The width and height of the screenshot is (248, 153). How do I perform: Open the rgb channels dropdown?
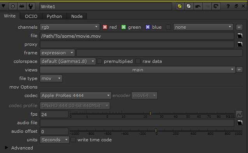(70, 27)
